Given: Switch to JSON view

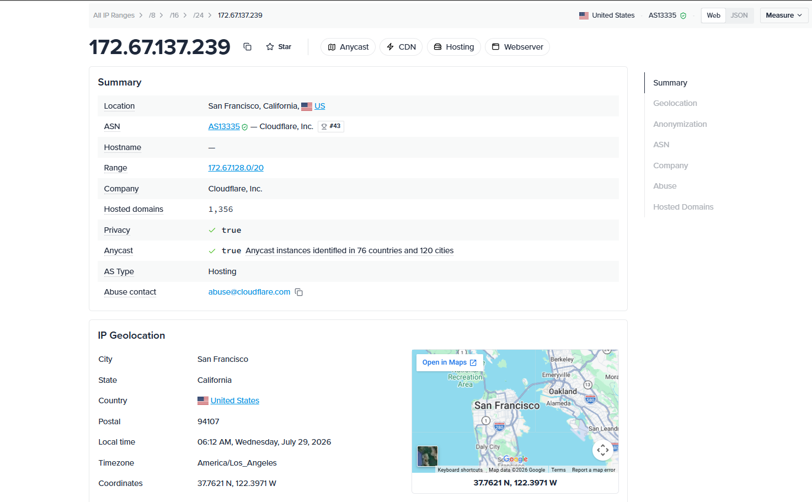Looking at the screenshot, I should (739, 15).
